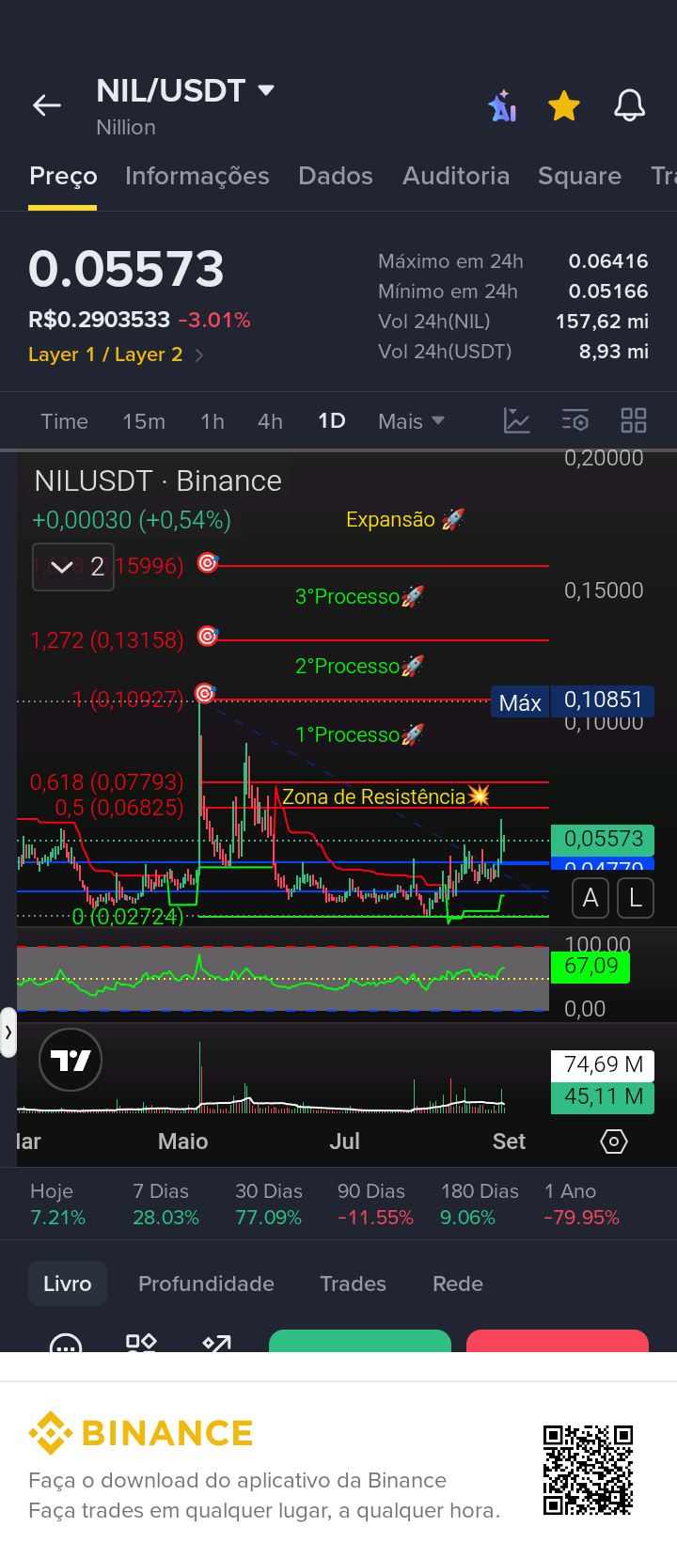Screen dimensions: 677x1559
Task: Go back with the left arrow
Action: pyautogui.click(x=47, y=105)
